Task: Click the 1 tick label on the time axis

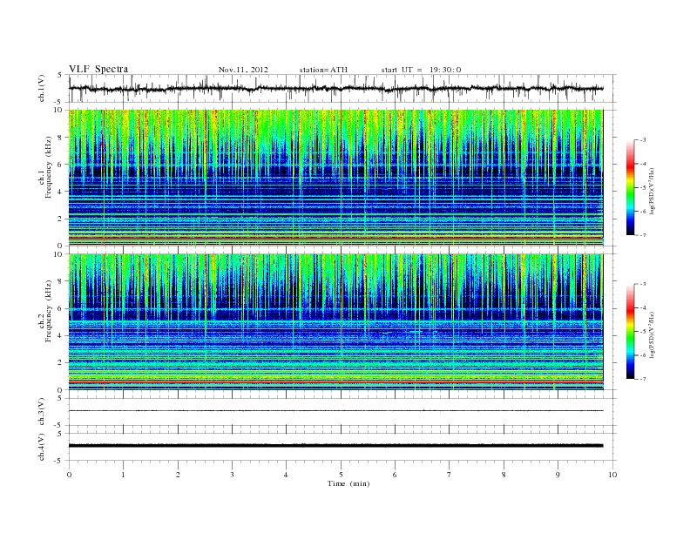Action: [x=123, y=475]
